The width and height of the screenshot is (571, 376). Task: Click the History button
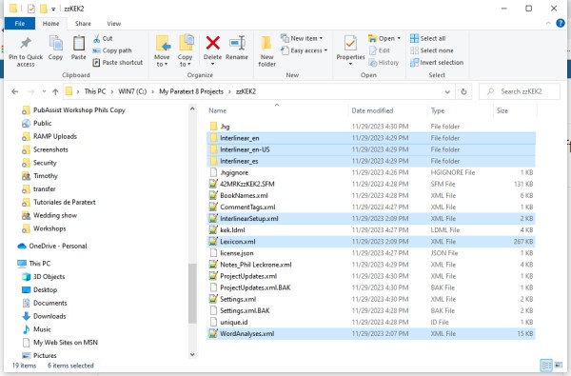click(x=384, y=62)
